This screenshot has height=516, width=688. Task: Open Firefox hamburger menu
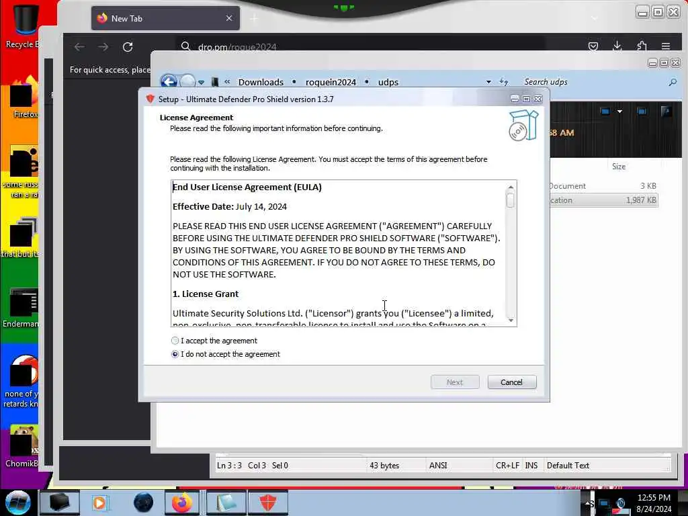666,46
